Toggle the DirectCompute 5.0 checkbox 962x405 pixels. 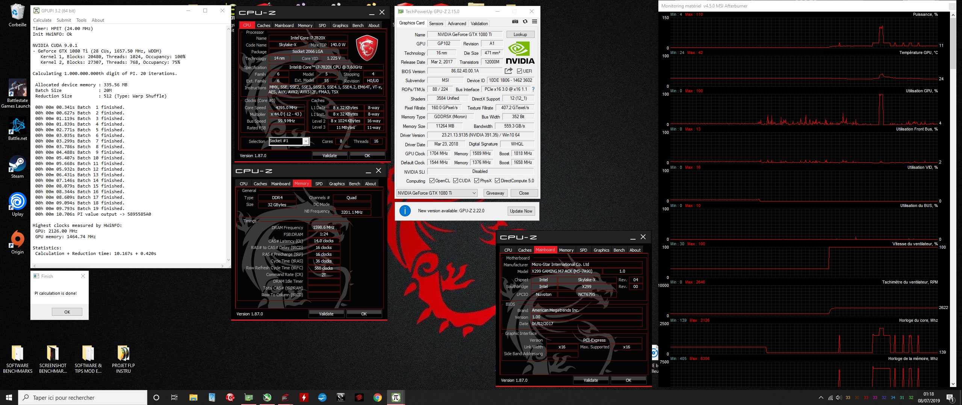click(x=497, y=181)
